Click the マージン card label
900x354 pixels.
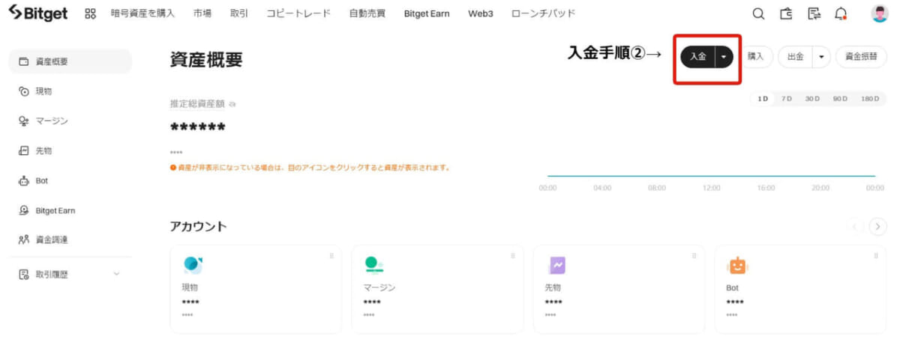click(x=379, y=287)
